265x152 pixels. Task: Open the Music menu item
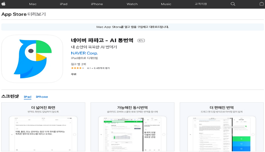[x=166, y=4]
